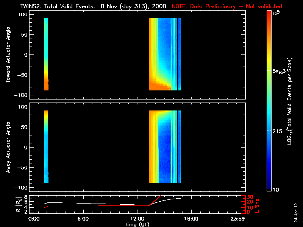The image size is (303, 227).
Task: Click the red top end of the colorbar
Action: (x=269, y=13)
